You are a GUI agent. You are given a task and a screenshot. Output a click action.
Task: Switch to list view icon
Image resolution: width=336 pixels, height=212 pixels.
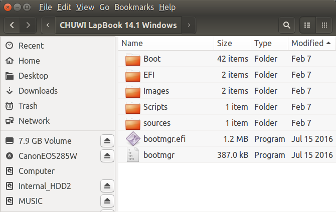pos(307,25)
